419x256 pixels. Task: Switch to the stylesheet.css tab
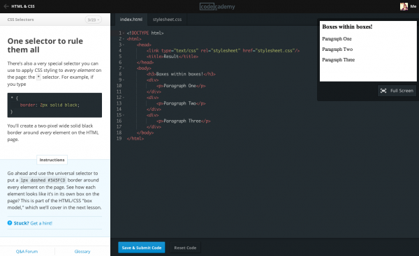point(167,20)
